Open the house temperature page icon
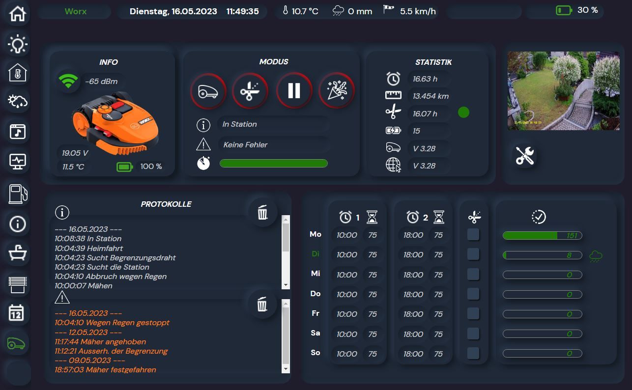The image size is (632, 390). (x=18, y=73)
